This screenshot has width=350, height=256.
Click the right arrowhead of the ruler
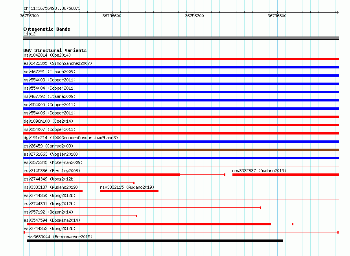point(337,12)
